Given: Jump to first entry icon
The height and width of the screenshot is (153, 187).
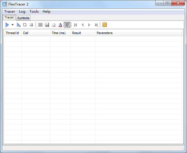Looking at the screenshot, I should pyautogui.click(x=76, y=25).
